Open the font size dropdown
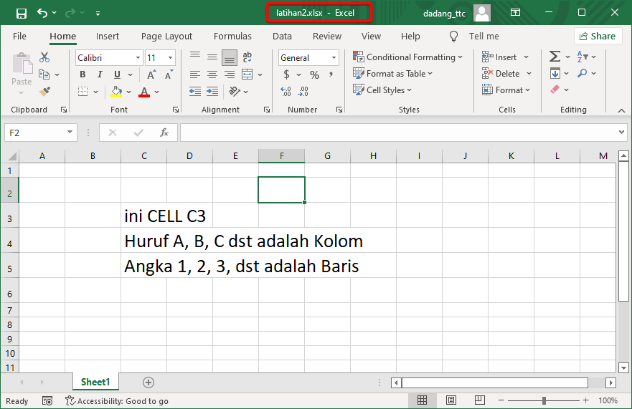Screen dimensions: 632x409 (x=171, y=57)
